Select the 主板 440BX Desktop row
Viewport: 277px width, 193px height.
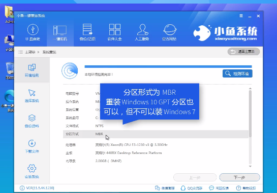tap(156, 153)
